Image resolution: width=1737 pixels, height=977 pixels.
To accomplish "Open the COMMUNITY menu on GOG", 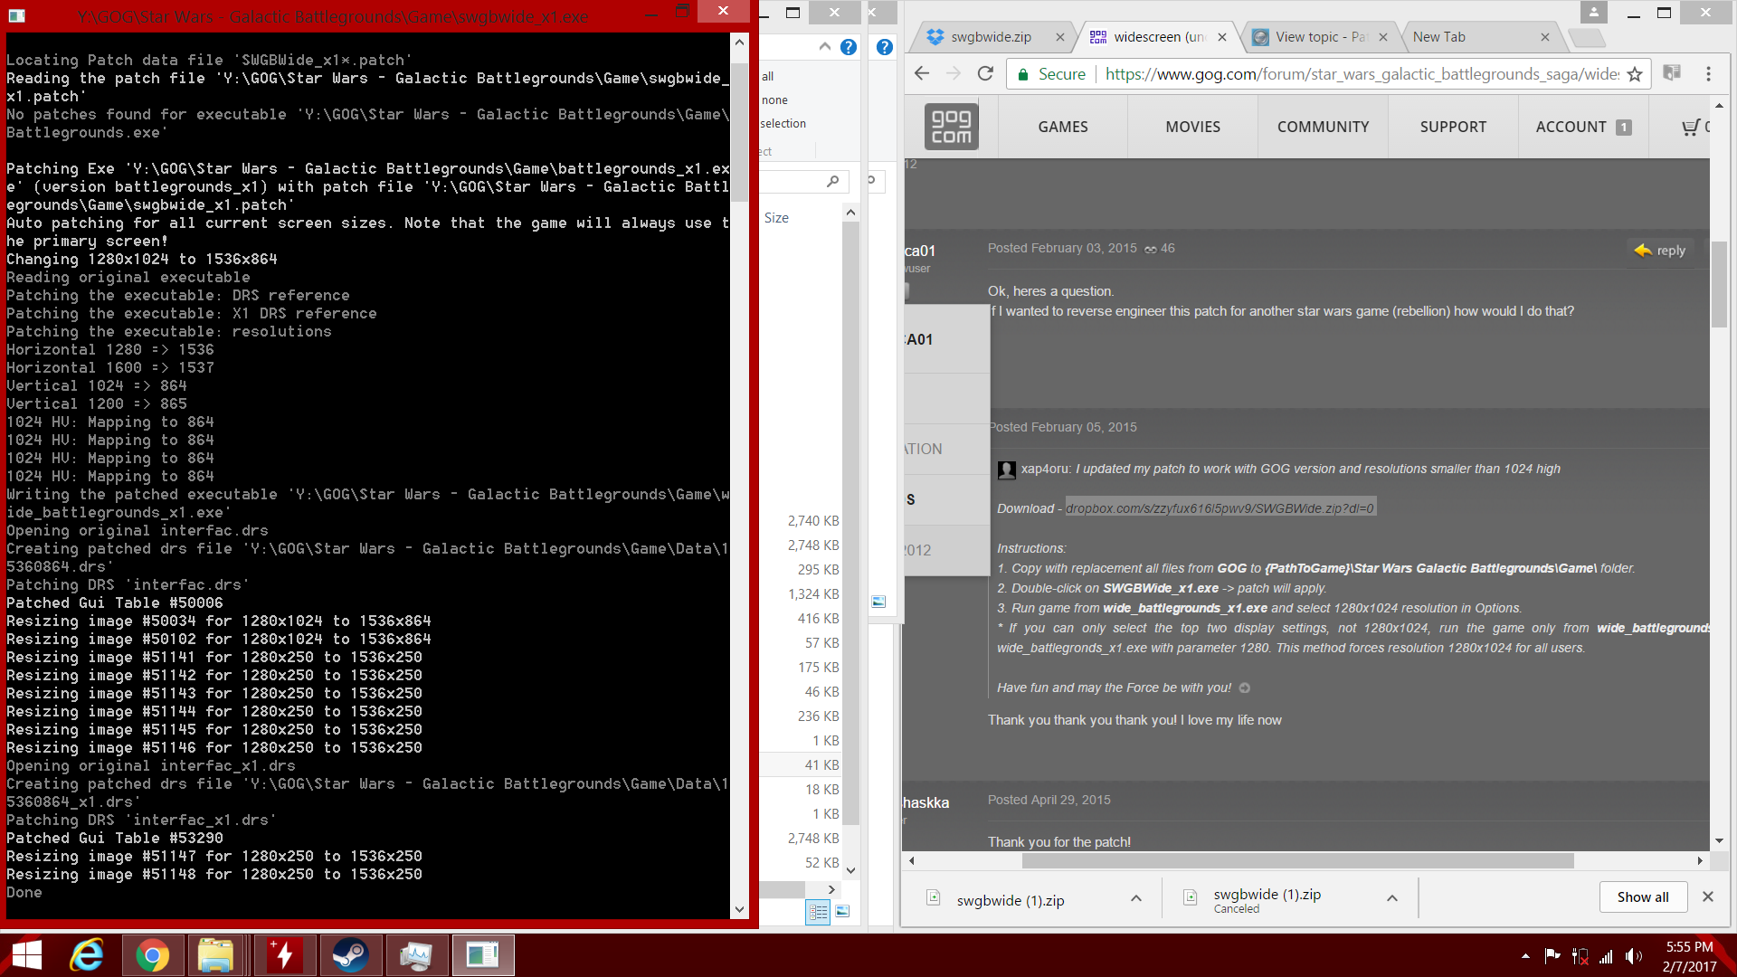I will pyautogui.click(x=1323, y=127).
